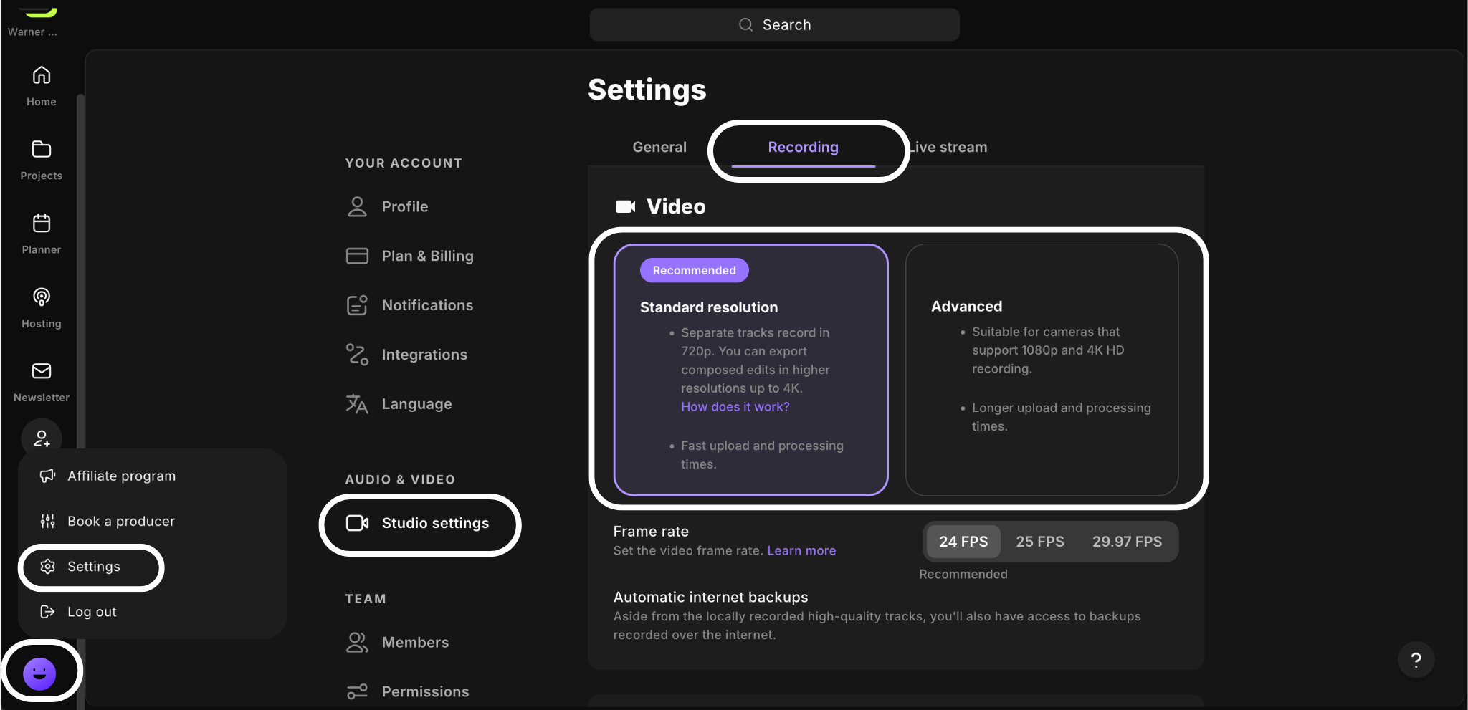The image size is (1468, 710).
Task: Open the Home sidebar icon
Action: [42, 75]
